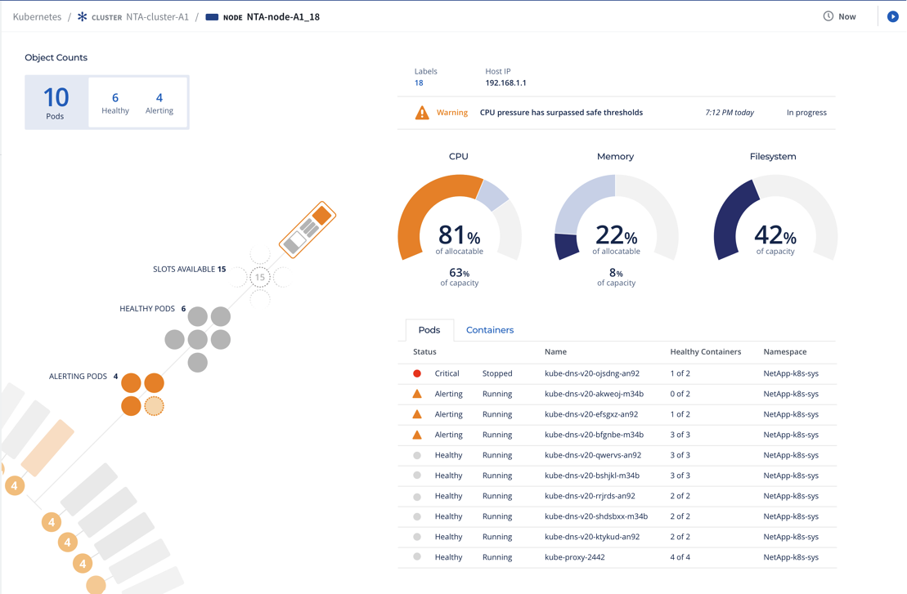The width and height of the screenshot is (907, 594).
Task: Click the In progress status on the warning row
Action: coord(806,112)
